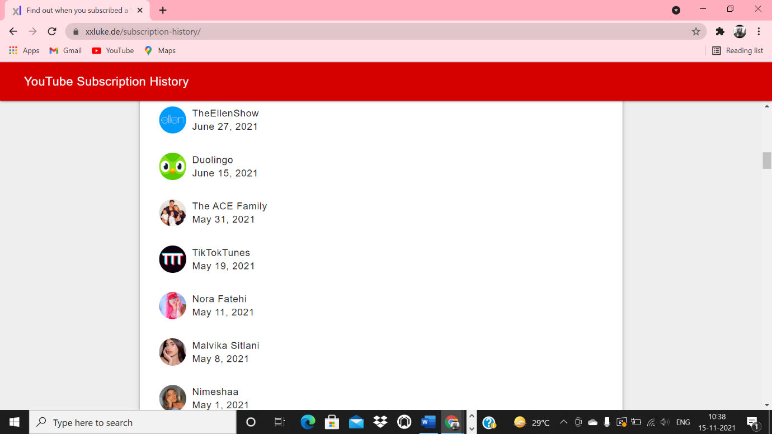Open Cortana from the taskbar
772x434 pixels.
pyautogui.click(x=251, y=422)
